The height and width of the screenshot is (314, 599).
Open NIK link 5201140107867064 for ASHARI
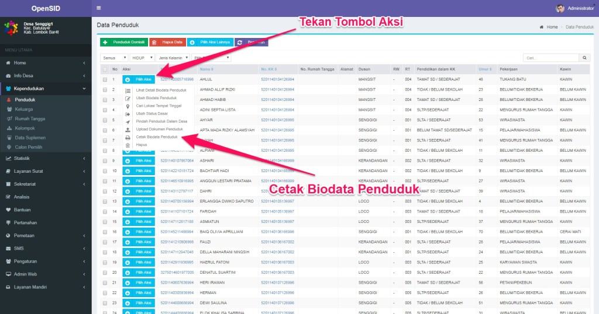coord(177,161)
